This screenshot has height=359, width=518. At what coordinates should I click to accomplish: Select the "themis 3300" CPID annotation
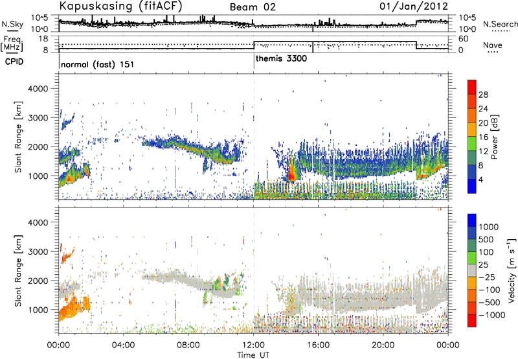click(282, 59)
